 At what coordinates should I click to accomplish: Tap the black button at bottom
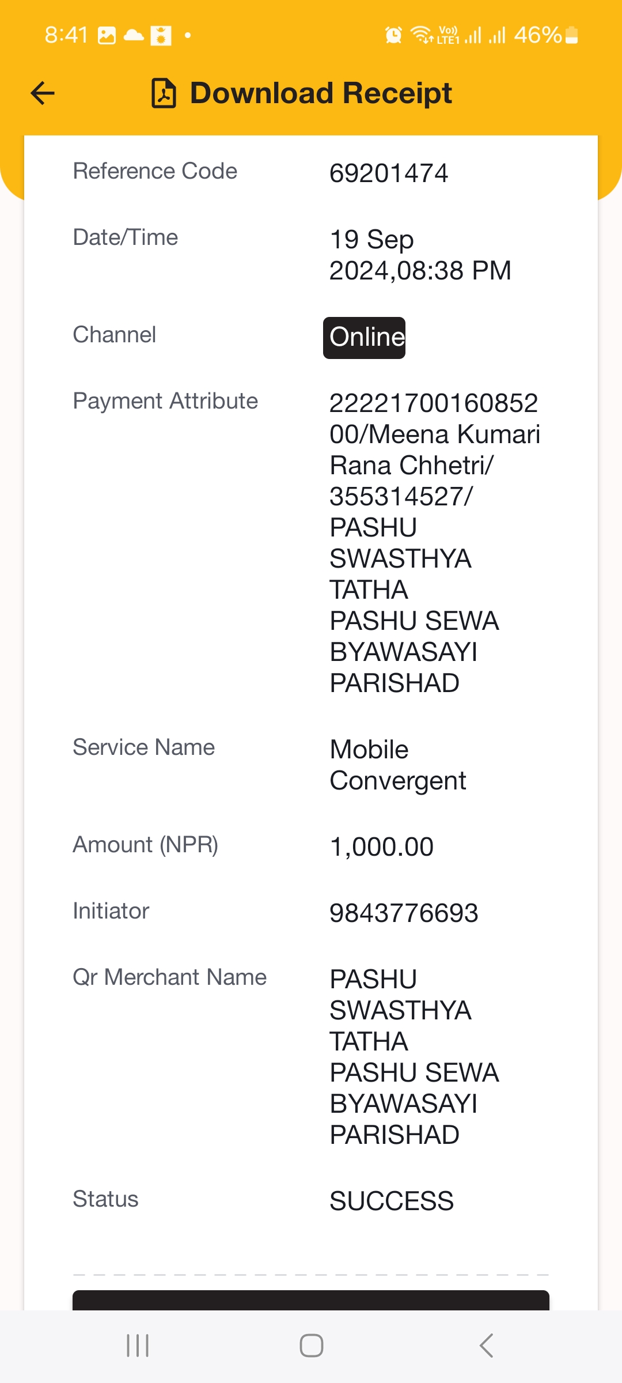click(x=311, y=1300)
